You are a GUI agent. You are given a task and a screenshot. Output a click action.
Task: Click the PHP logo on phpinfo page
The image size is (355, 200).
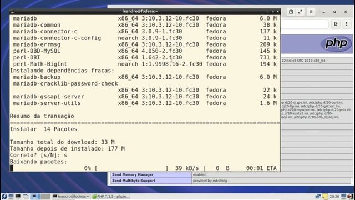(x=336, y=43)
